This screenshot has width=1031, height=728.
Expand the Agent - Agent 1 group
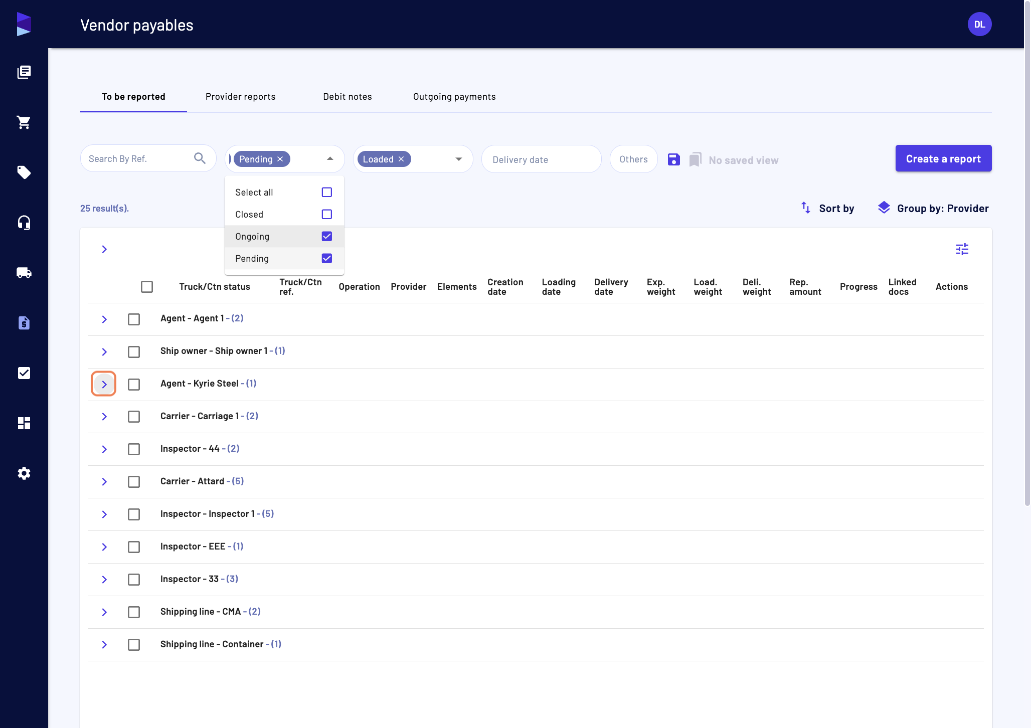pos(104,319)
